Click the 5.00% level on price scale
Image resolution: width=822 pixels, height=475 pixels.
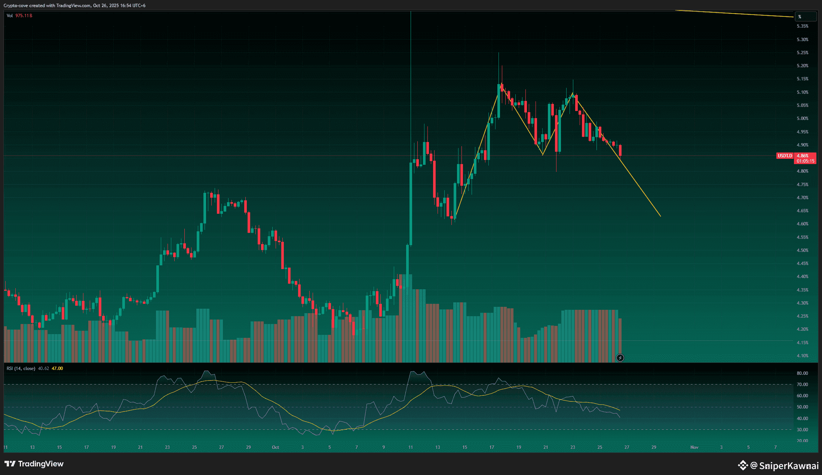(x=802, y=118)
